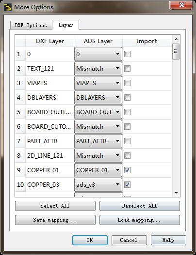Switch to the DXF Options tab

[31, 25]
